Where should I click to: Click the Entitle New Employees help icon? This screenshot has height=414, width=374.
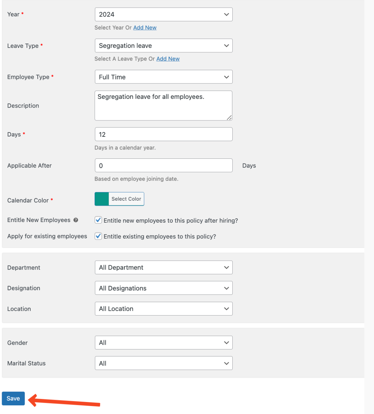76,220
